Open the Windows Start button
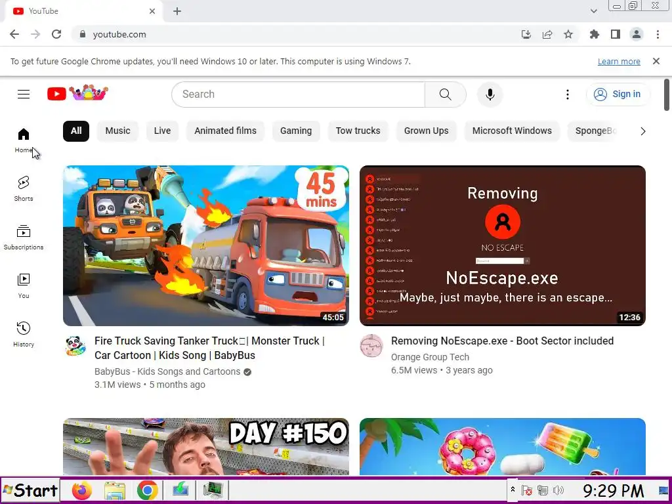The height and width of the screenshot is (504, 672). pyautogui.click(x=30, y=490)
